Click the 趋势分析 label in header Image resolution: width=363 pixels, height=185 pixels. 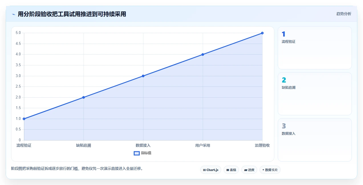[344, 14]
